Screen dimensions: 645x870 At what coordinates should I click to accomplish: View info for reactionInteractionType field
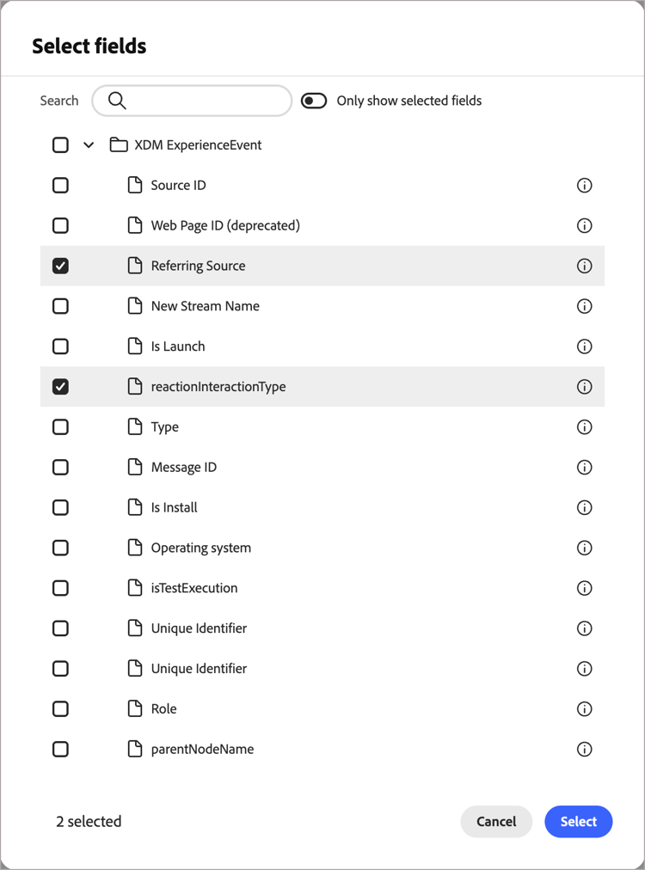point(585,386)
